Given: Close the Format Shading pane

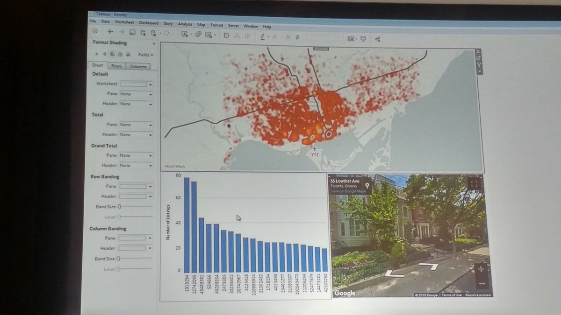Looking at the screenshot, I should point(154,43).
